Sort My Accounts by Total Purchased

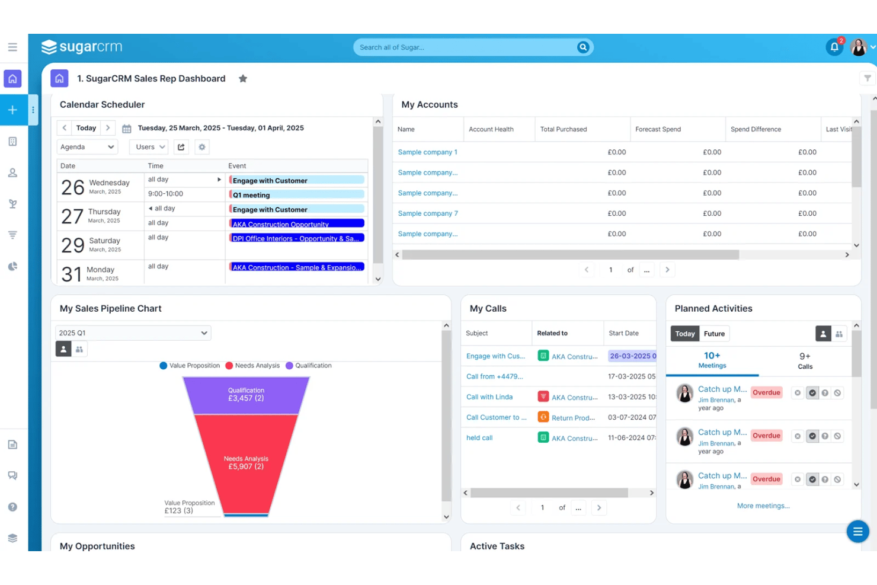tap(564, 129)
